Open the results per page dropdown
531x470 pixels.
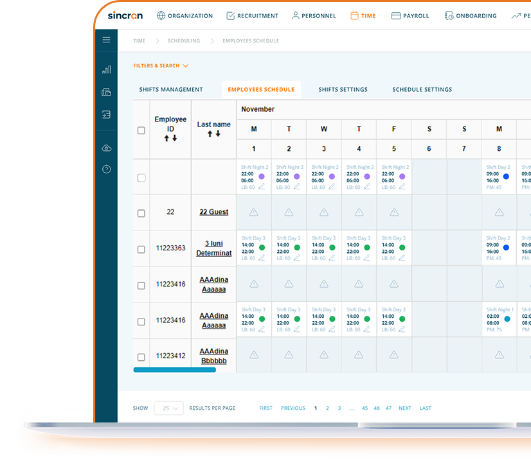coord(168,408)
